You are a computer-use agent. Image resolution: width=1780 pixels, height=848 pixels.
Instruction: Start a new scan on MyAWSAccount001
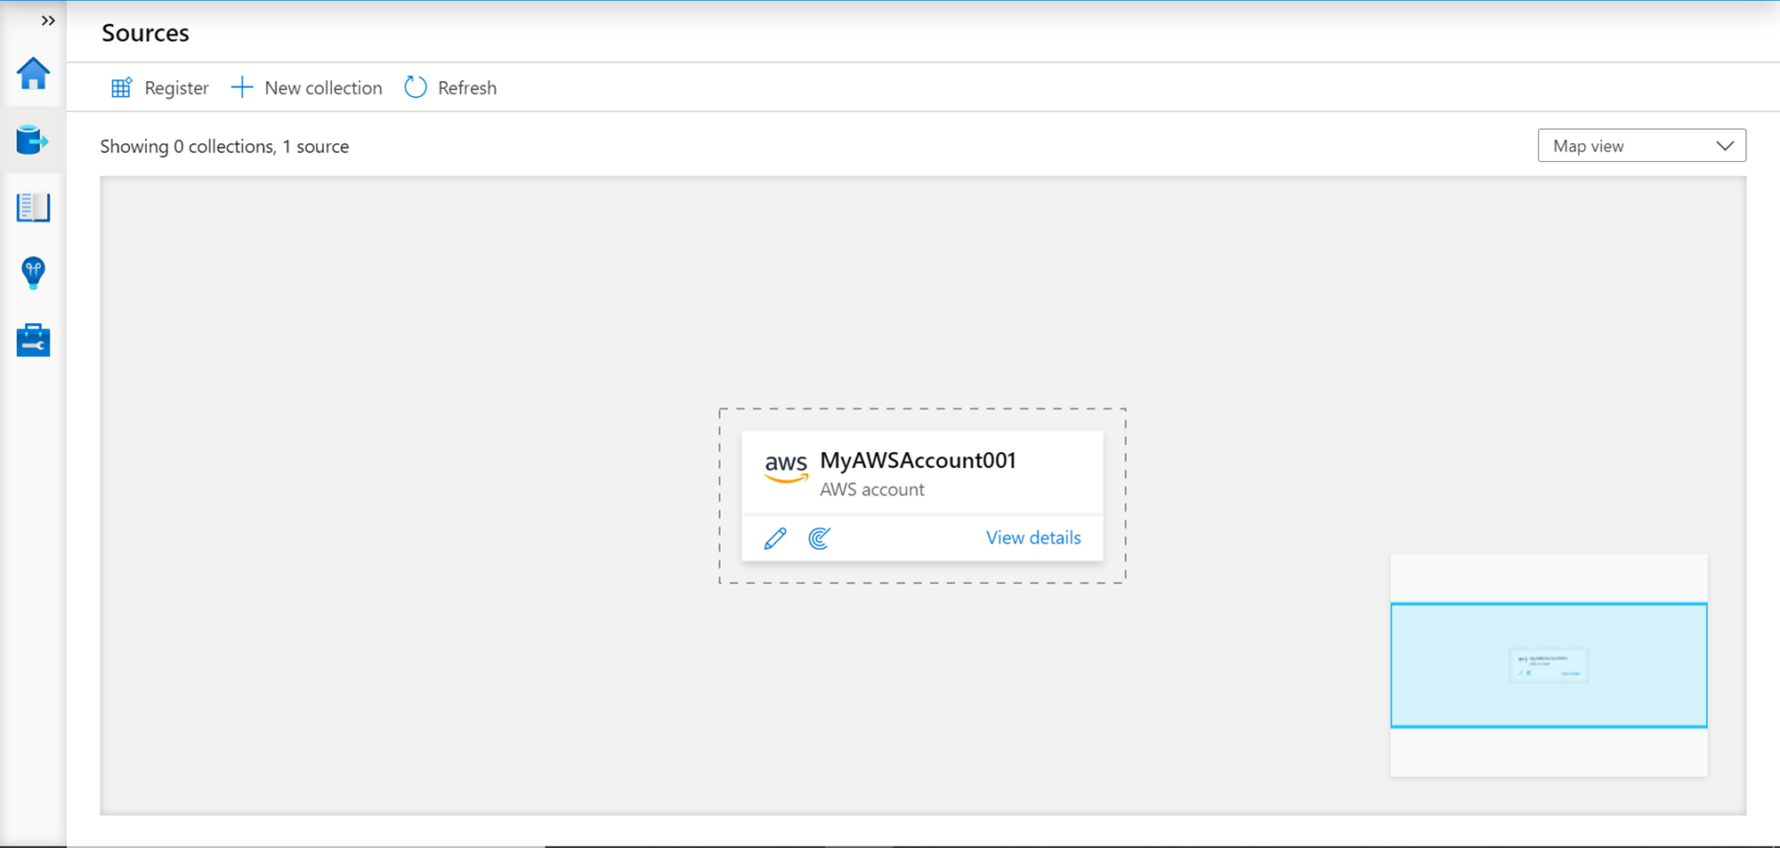pyautogui.click(x=820, y=537)
